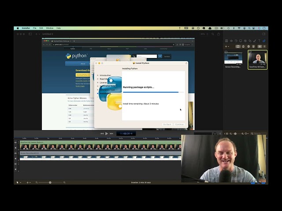Open the add media plus dropdown
The image size is (282, 211).
point(227,47)
